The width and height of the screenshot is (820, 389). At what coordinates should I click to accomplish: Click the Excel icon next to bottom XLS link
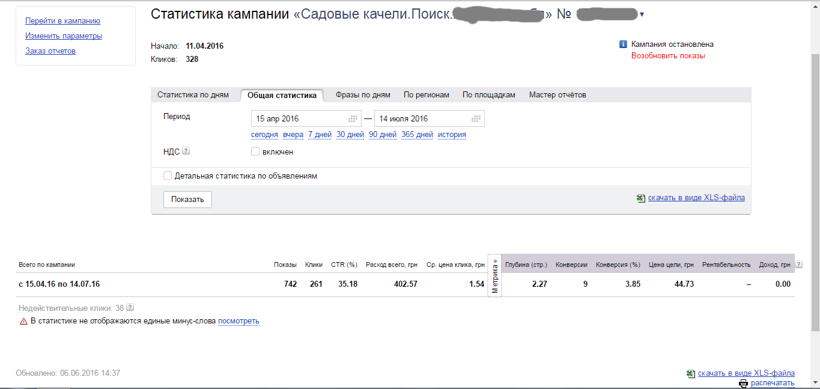(x=690, y=373)
